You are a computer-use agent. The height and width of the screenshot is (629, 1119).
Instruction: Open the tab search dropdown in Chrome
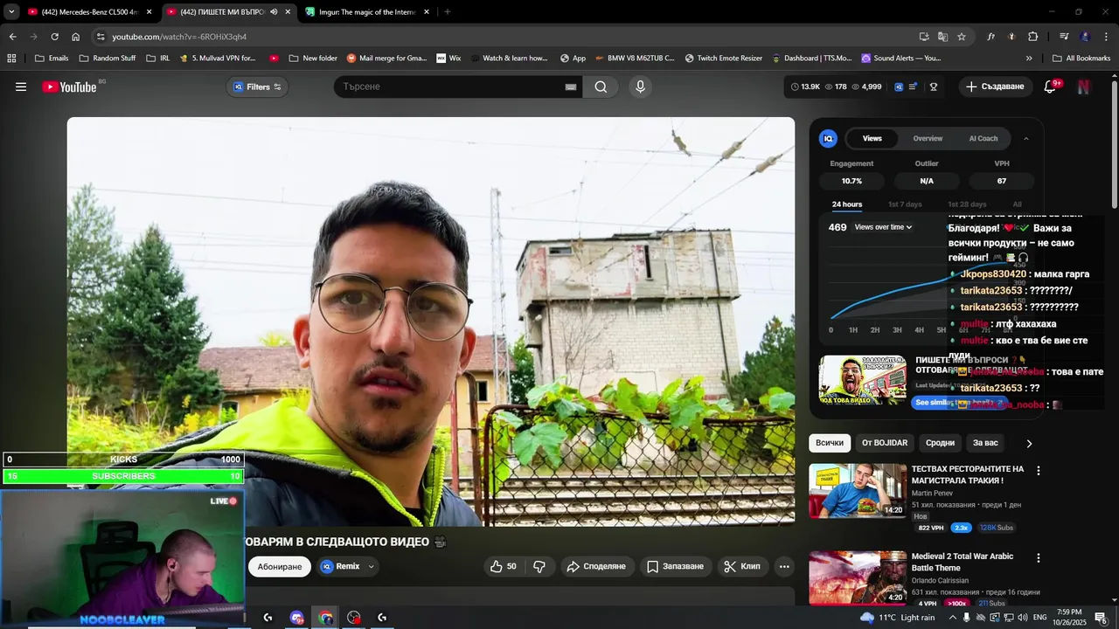[x=11, y=12]
